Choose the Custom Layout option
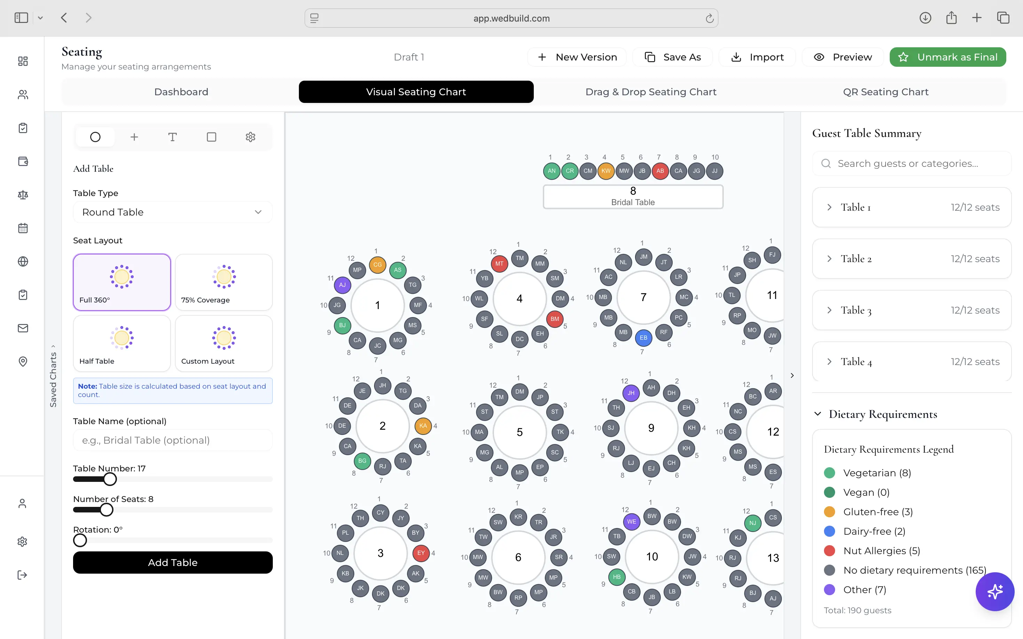Image resolution: width=1023 pixels, height=639 pixels. tap(224, 343)
